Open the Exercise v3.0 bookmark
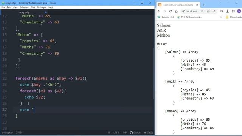 (166, 17)
